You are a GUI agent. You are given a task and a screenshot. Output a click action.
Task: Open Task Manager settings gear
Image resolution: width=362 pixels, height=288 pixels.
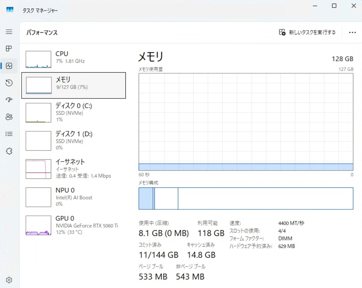(9, 280)
